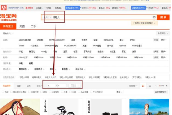Open the 鞋跟款式 filter dropdown

[x=40, y=69]
